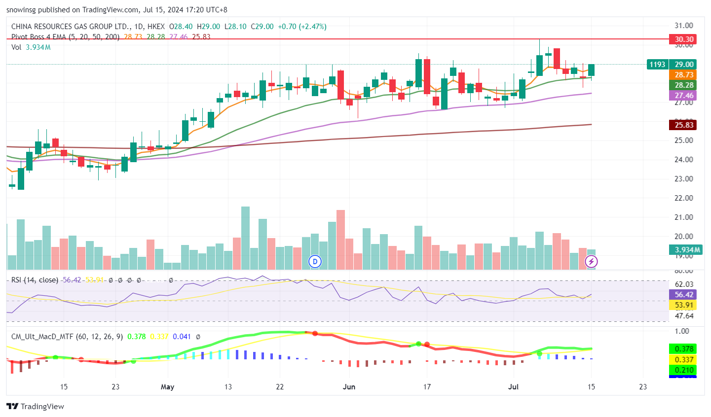The width and height of the screenshot is (711, 417).
Task: Click the '17' date label on time axis
Action: [427, 387]
